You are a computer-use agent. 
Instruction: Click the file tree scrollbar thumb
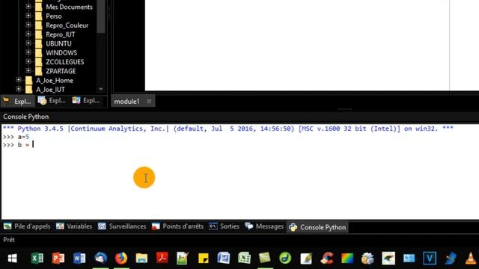point(101,16)
